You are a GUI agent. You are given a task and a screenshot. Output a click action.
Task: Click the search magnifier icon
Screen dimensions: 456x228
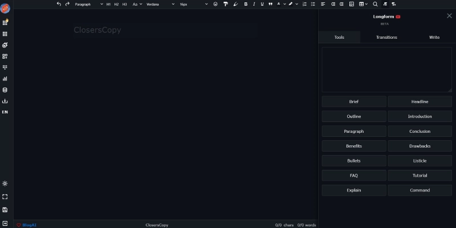point(375,4)
